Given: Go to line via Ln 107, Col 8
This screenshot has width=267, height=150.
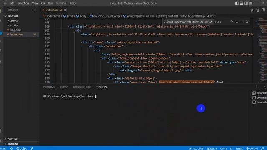Looking at the screenshot, I should pos(196,148).
